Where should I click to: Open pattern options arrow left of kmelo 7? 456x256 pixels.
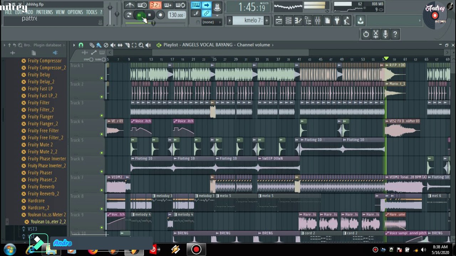[230, 21]
